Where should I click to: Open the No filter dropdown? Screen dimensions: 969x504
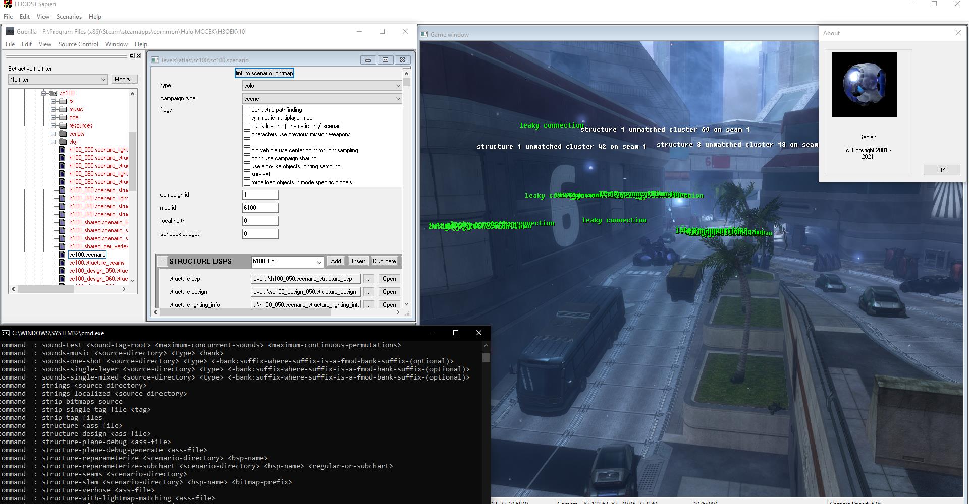(58, 79)
